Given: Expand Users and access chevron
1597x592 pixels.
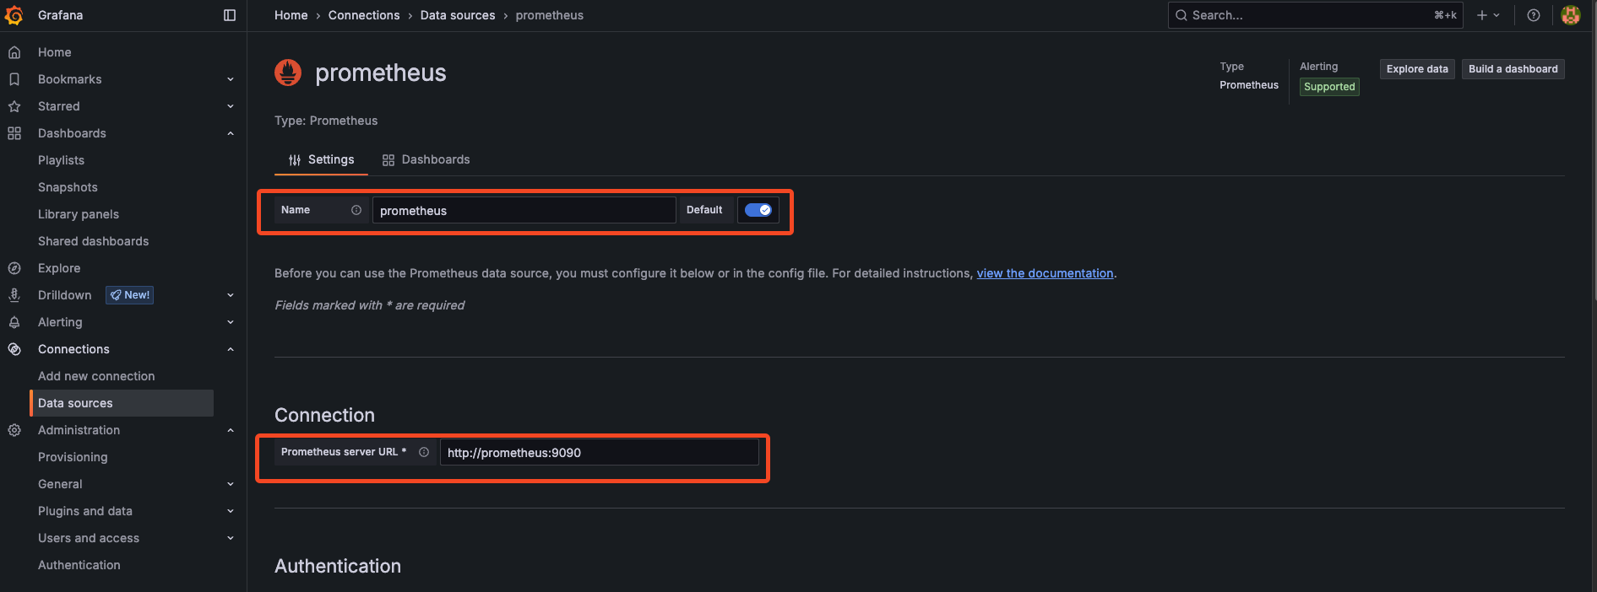Looking at the screenshot, I should click(x=231, y=538).
